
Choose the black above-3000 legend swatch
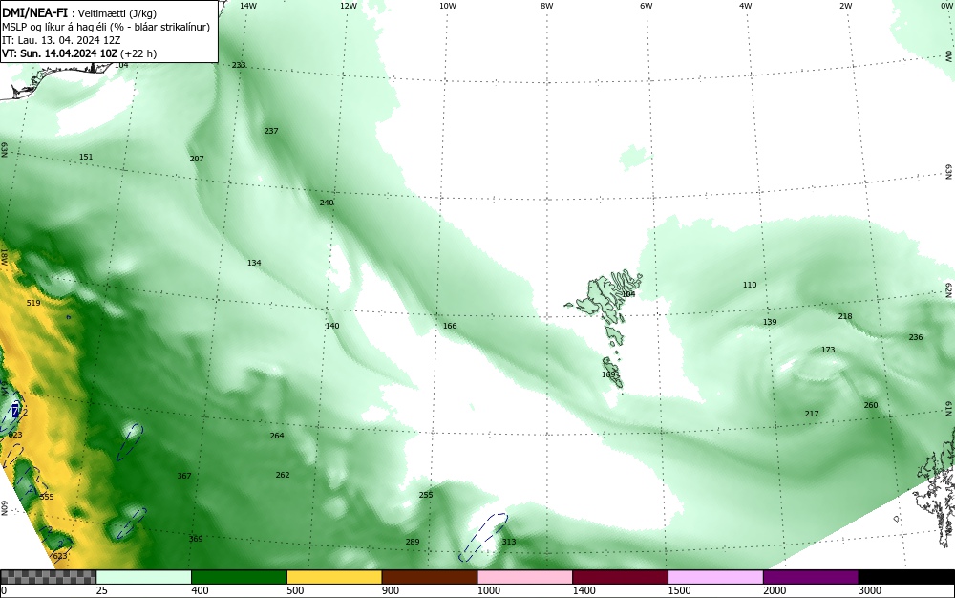point(906,577)
